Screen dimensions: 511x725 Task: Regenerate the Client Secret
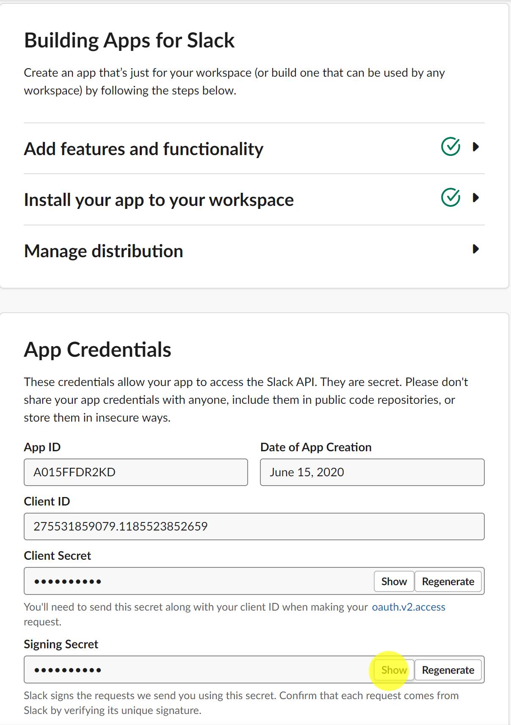coord(448,581)
